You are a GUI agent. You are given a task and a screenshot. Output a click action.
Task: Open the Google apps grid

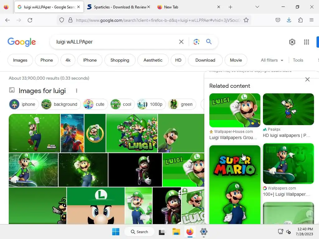point(307,42)
